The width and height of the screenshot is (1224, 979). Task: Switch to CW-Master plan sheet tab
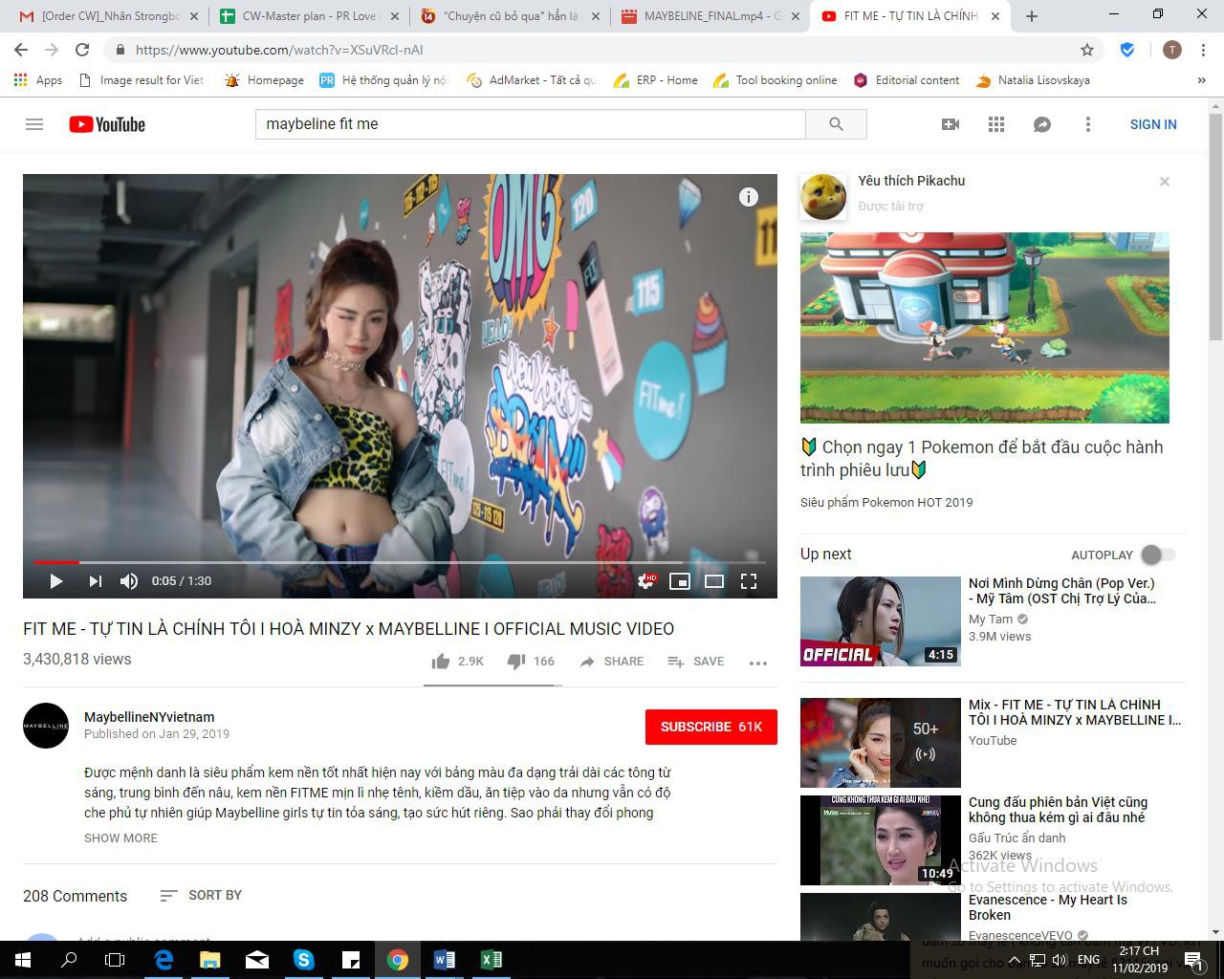[x=308, y=16]
